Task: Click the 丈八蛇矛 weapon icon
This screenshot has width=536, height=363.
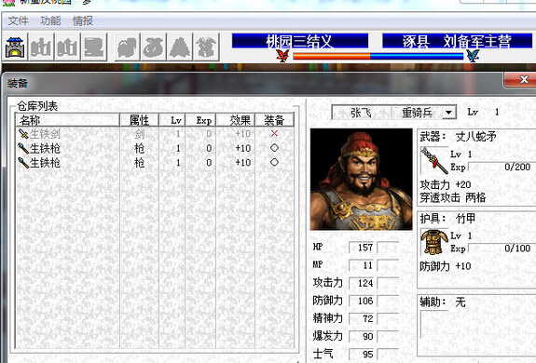Action: tap(433, 160)
